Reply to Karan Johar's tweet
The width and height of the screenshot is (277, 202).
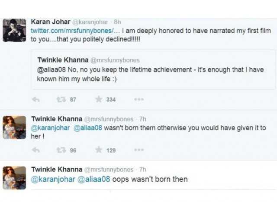(x=36, y=99)
